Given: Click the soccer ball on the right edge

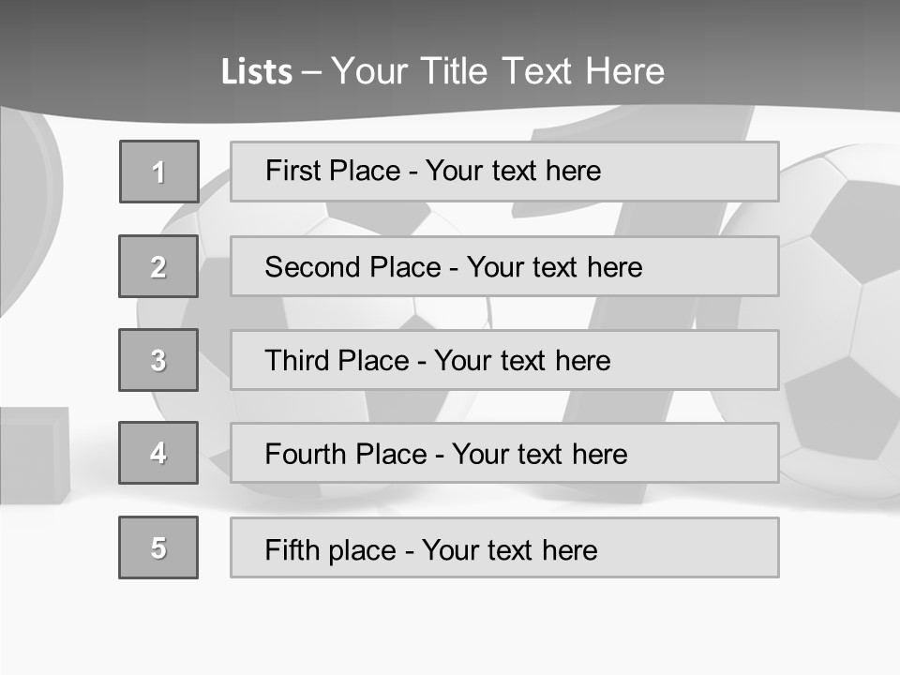Looking at the screenshot, I should (x=834, y=319).
